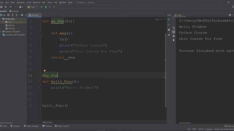Image resolution: width=234 pixels, height=131 pixels.
Task: Open the Python Console tool window
Action: tap(62, 126)
